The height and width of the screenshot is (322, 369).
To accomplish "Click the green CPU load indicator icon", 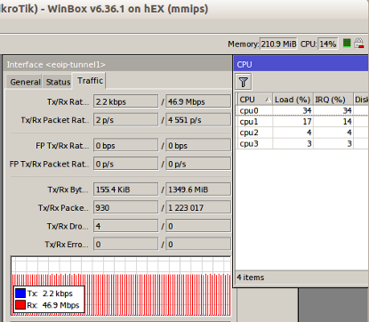I will (347, 44).
